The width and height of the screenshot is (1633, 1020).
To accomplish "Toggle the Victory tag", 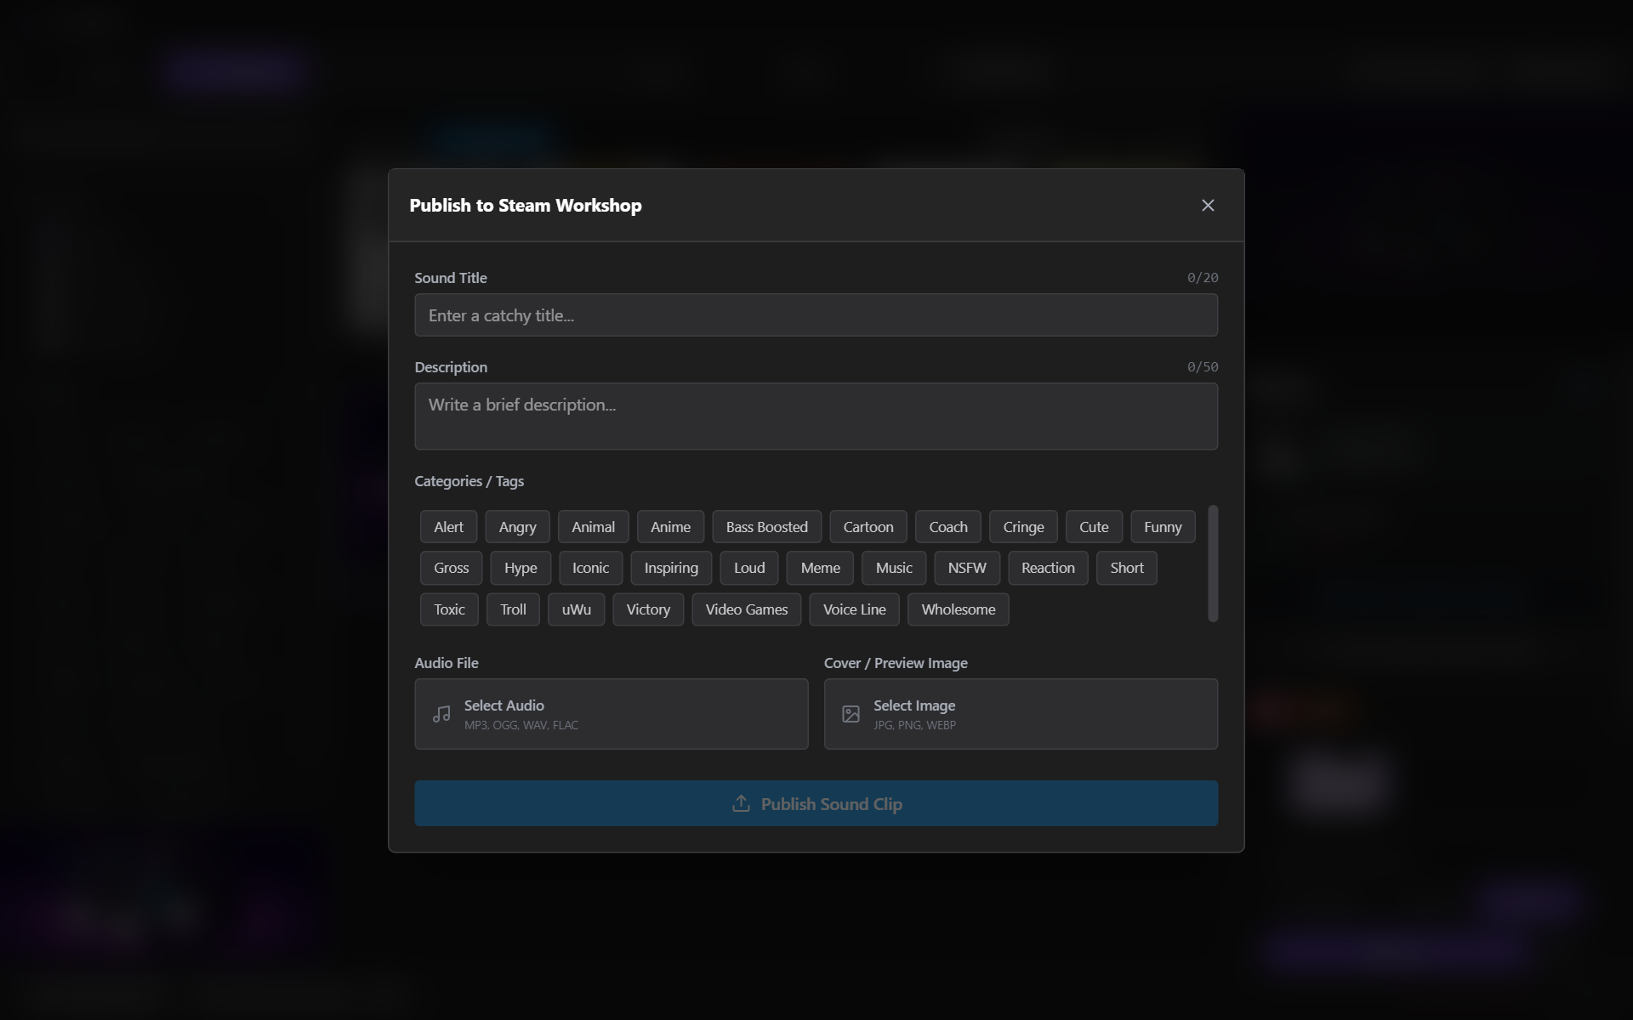I will (x=648, y=609).
